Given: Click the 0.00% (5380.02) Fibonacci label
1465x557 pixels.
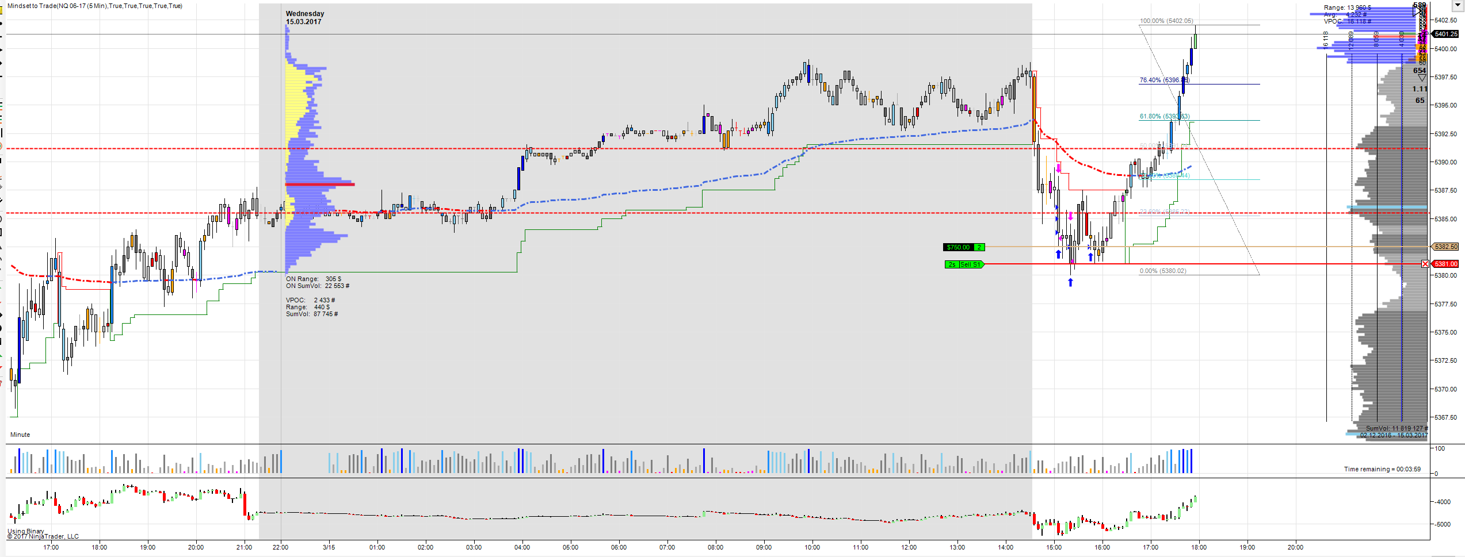Looking at the screenshot, I should pyautogui.click(x=1163, y=271).
